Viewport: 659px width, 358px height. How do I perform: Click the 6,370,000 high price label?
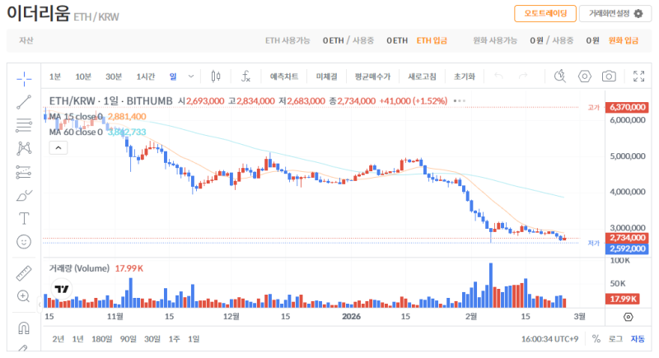(x=627, y=107)
